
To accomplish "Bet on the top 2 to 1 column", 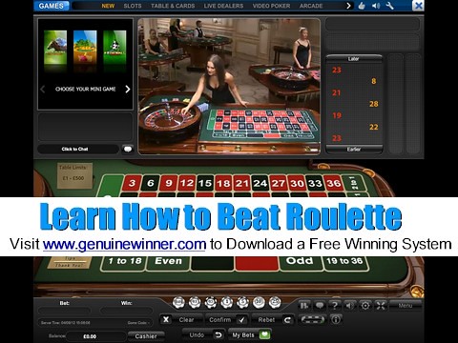I will coord(353,183).
